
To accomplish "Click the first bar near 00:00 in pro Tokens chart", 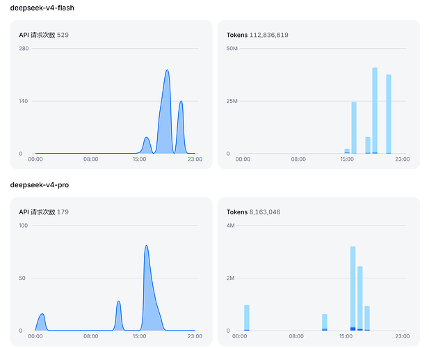I will 247,317.
